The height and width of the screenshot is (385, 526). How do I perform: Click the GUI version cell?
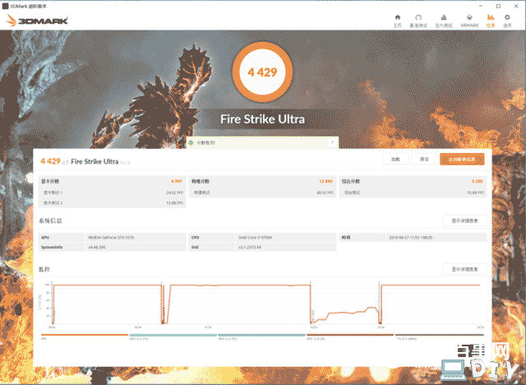(x=286, y=247)
